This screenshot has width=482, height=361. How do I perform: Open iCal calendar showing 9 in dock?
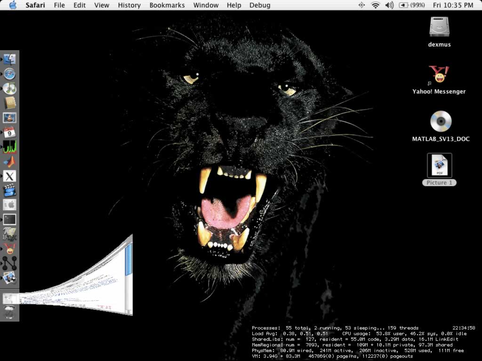tap(9, 132)
